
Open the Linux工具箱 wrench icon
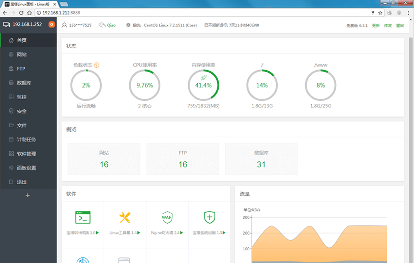pos(125,217)
